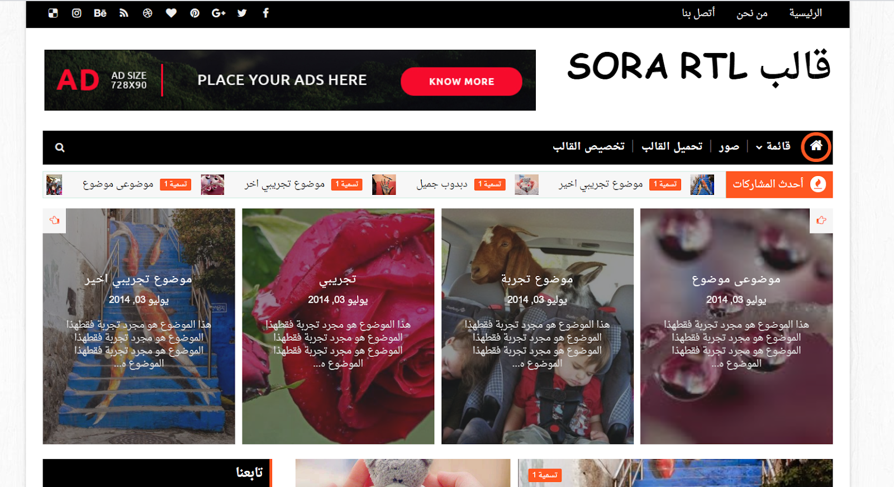Open the من نحن top link
This screenshot has width=894, height=487.
pyautogui.click(x=752, y=13)
